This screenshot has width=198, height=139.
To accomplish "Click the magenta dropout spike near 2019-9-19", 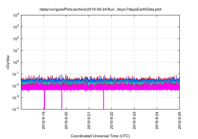I will [45, 100].
